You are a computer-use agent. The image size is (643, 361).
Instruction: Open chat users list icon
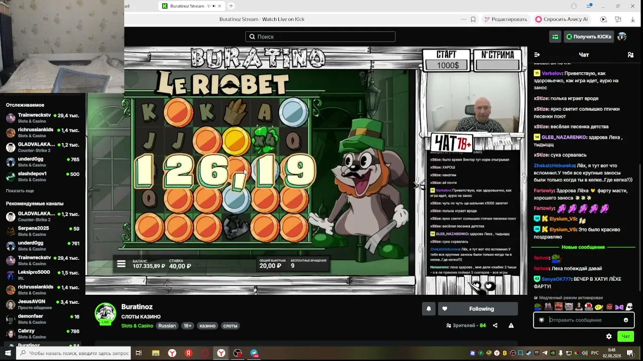click(x=630, y=55)
